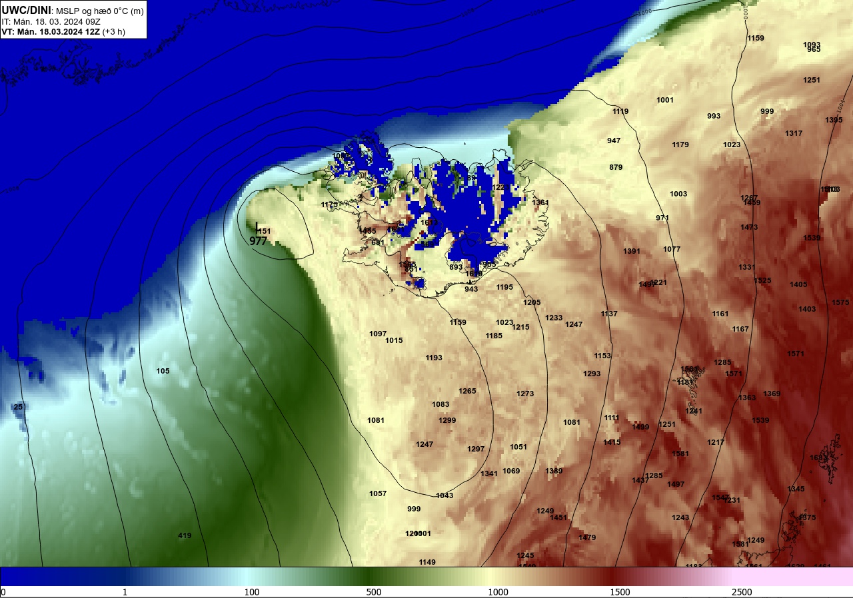Image resolution: width=853 pixels, height=598 pixels.
Task: Select the legend tick label 100
Action: (x=251, y=592)
